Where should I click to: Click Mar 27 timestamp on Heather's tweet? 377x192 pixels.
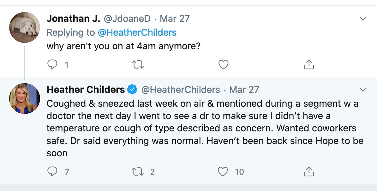[x=244, y=89]
